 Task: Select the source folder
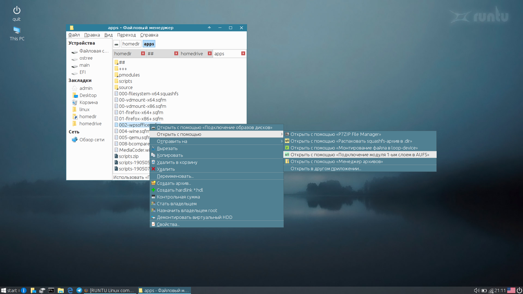point(123,87)
